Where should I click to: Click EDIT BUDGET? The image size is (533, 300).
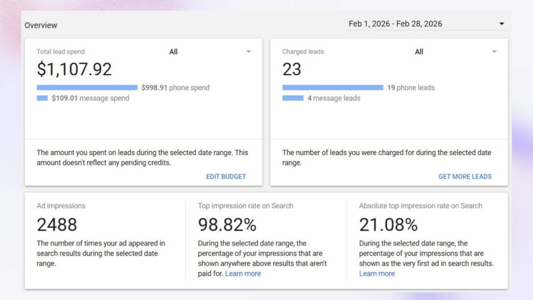[226, 177]
